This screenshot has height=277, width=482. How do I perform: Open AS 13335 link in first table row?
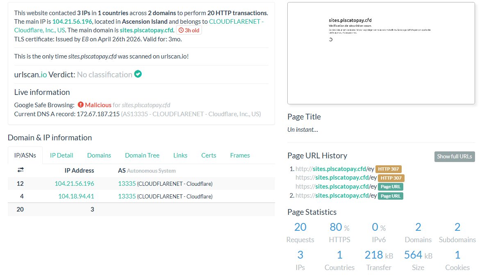pos(127,183)
